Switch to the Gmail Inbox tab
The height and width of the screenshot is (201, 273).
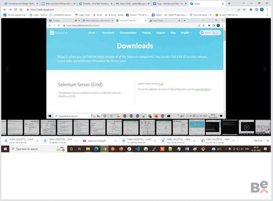(133, 3)
